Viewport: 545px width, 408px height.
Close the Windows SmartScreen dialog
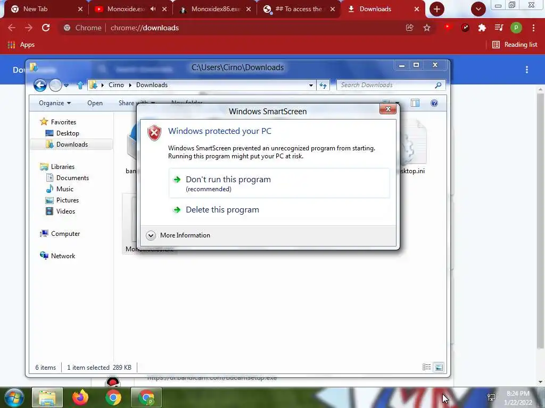point(388,109)
